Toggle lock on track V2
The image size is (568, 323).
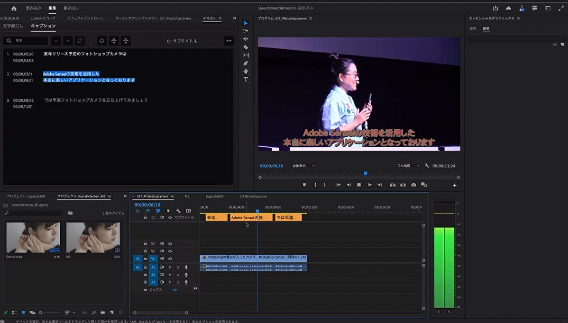(145, 251)
